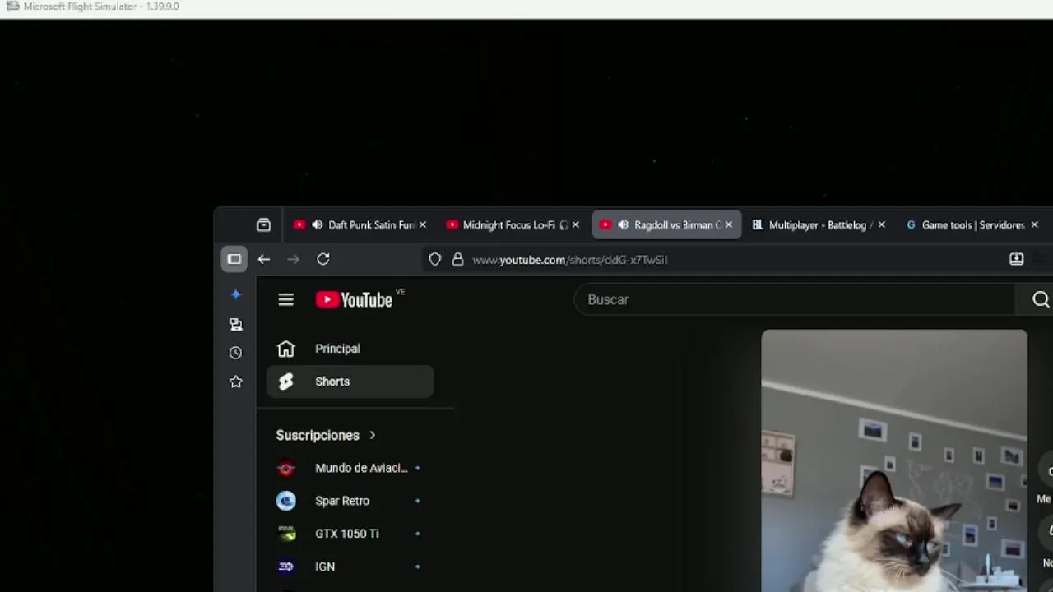Click the Principal home icon
The height and width of the screenshot is (592, 1053).
[285, 349]
